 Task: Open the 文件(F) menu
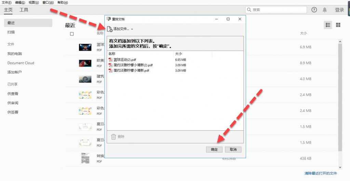pos(6,2)
